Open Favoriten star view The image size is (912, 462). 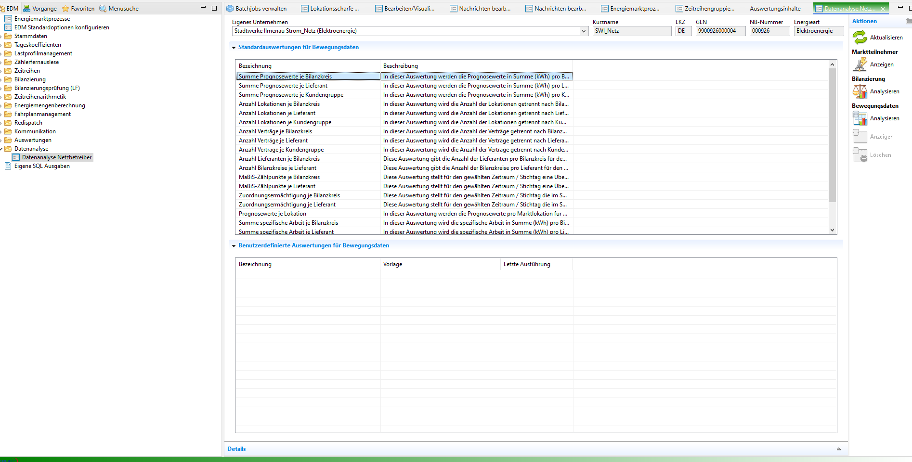tap(78, 9)
